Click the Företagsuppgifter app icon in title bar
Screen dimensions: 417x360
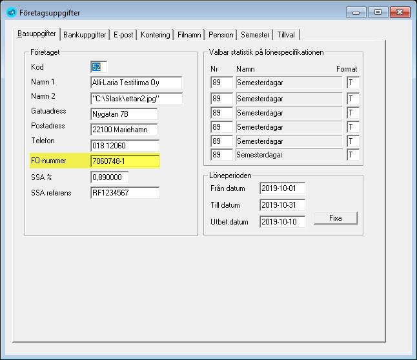(x=12, y=12)
